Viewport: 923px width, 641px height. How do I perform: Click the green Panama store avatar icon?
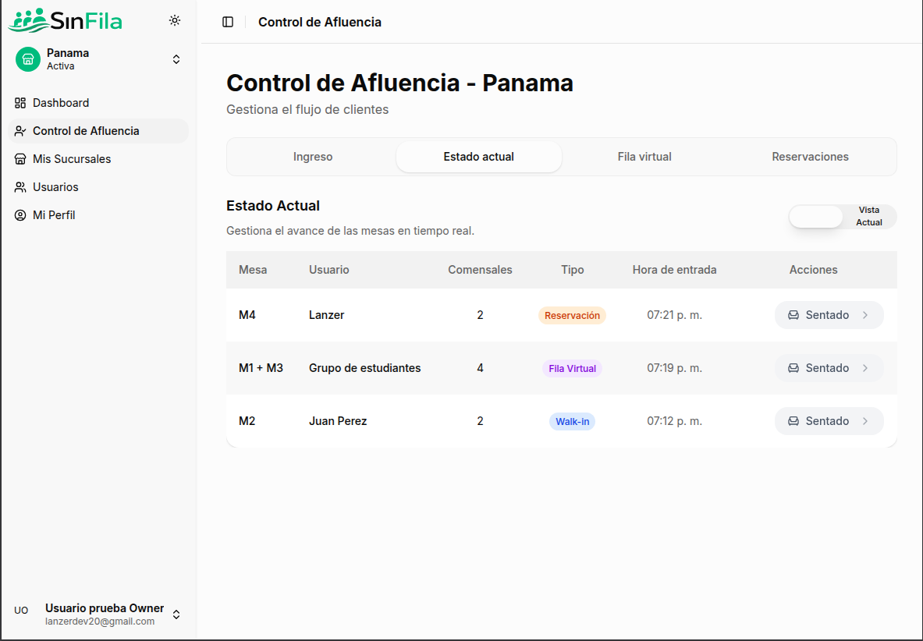[28, 59]
